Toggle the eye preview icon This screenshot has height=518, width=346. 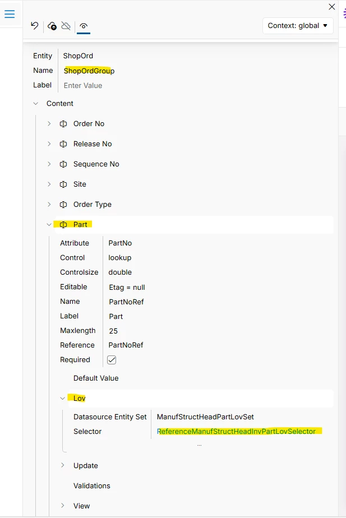[x=84, y=26]
